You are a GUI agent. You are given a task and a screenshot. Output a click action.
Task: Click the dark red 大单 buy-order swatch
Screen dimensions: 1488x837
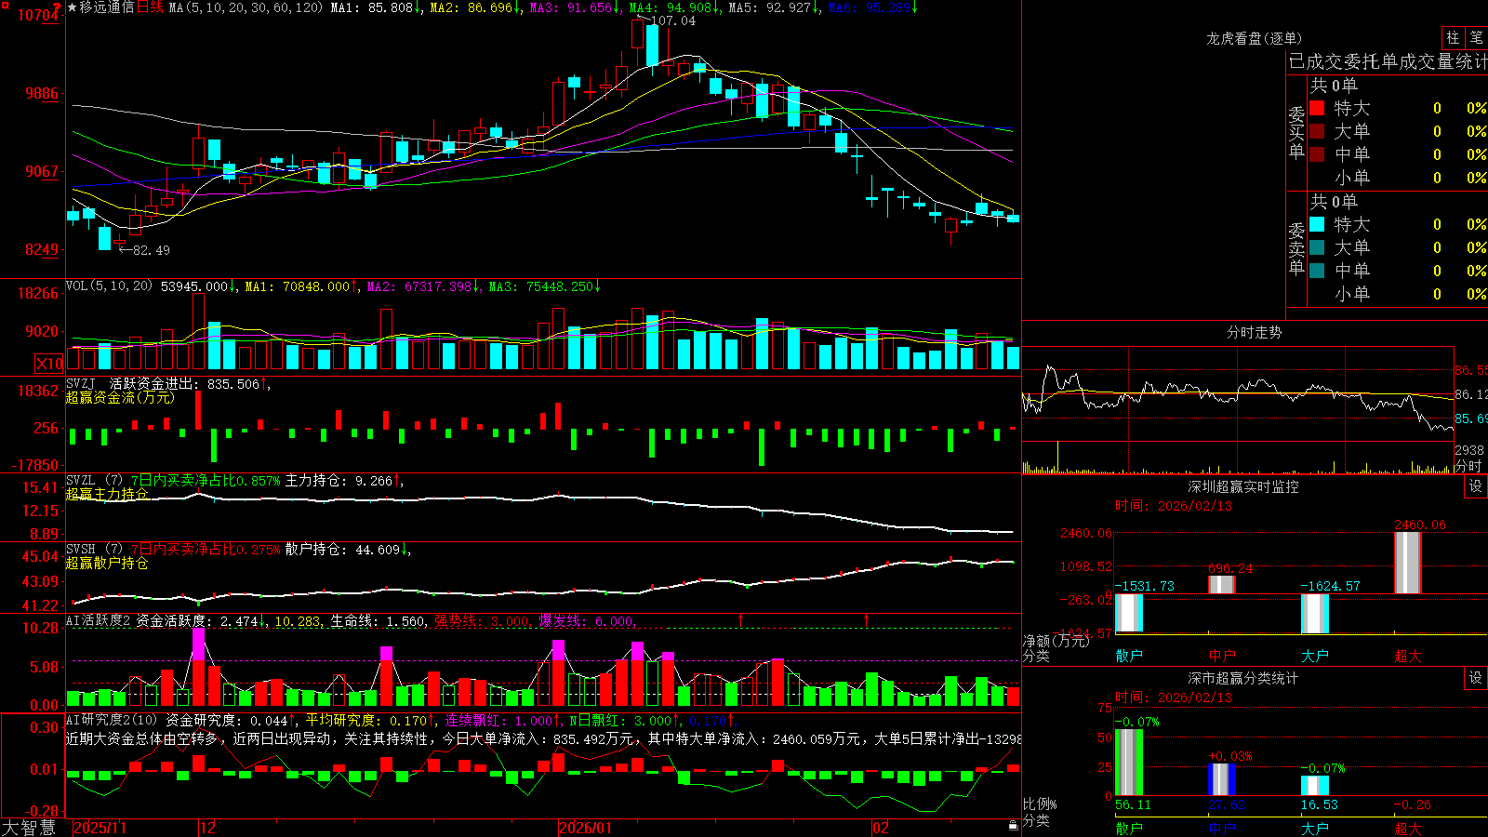tap(1317, 131)
